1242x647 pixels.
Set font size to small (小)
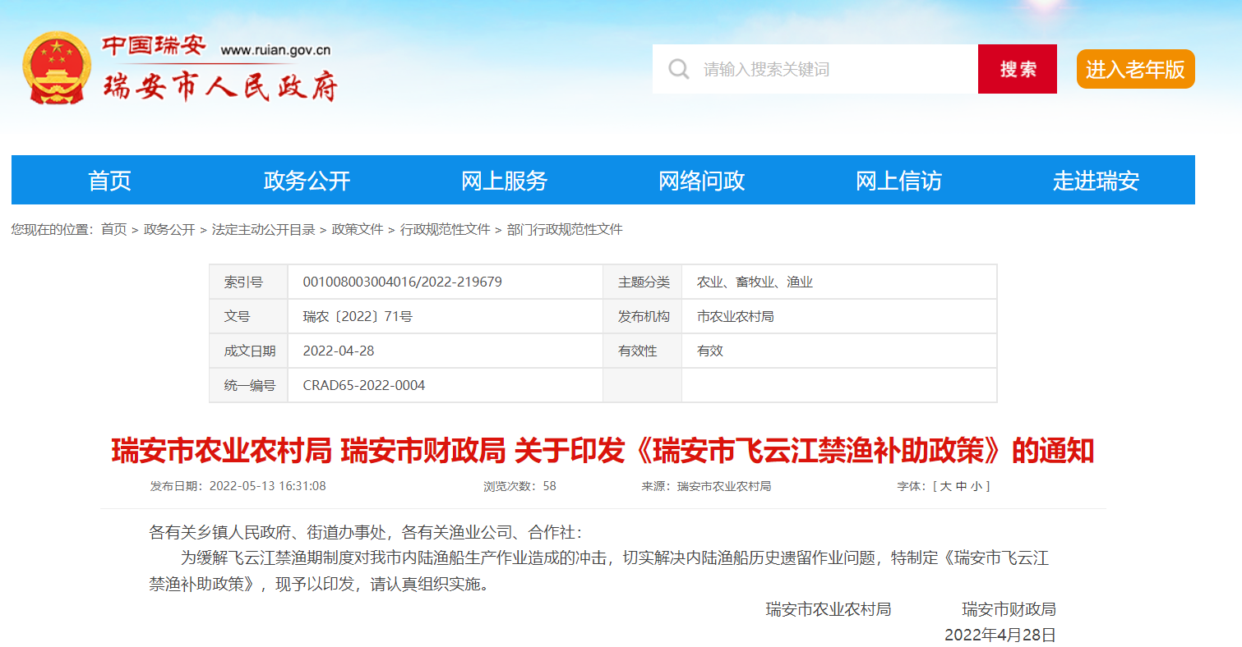click(x=976, y=486)
